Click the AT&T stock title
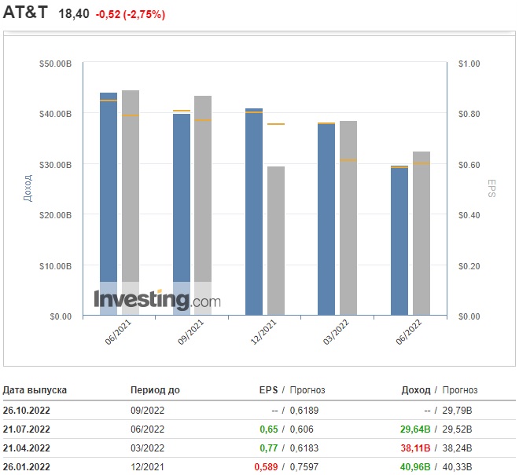 (25, 14)
